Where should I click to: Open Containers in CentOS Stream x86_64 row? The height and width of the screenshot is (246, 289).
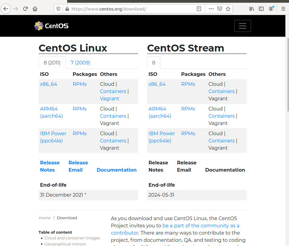(x=221, y=91)
